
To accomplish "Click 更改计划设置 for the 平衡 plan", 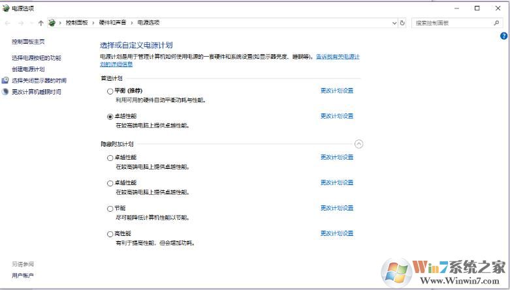I will [x=336, y=91].
